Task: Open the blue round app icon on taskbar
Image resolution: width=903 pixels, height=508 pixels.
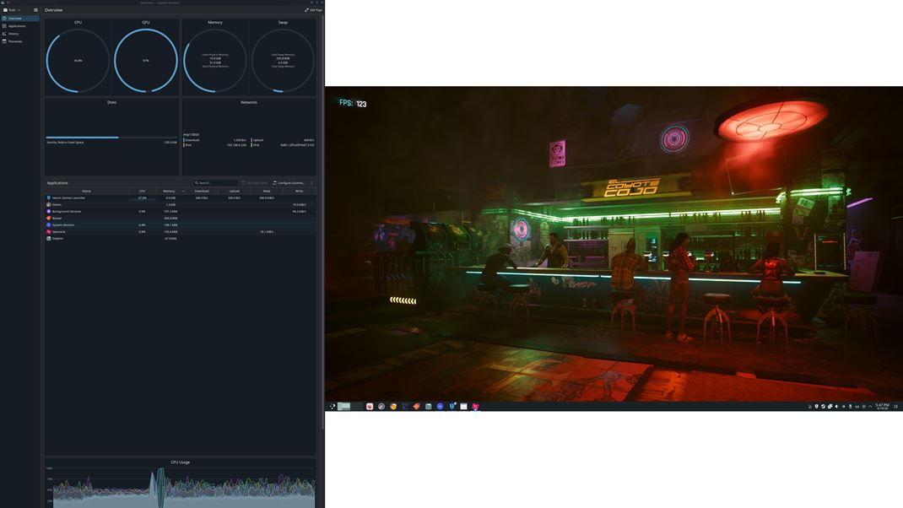Action: point(440,407)
